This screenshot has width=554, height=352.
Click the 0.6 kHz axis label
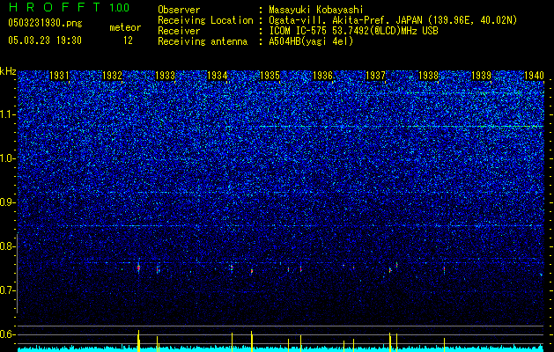(x=6, y=334)
